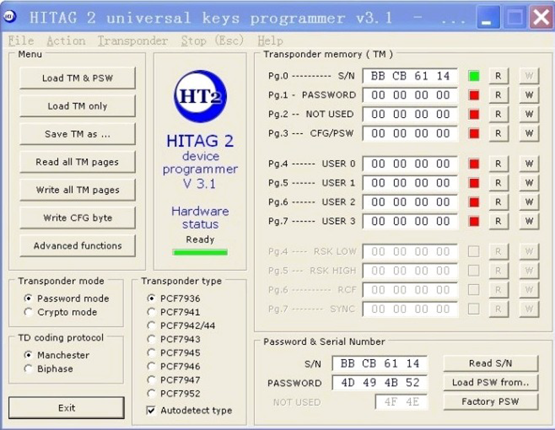This screenshot has height=430, width=555.
Task: Click the green status indicator for Pg.0 S/N
Action: coord(474,76)
